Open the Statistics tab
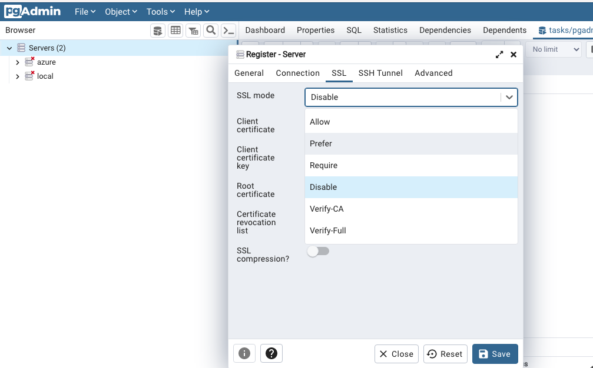 pyautogui.click(x=390, y=30)
